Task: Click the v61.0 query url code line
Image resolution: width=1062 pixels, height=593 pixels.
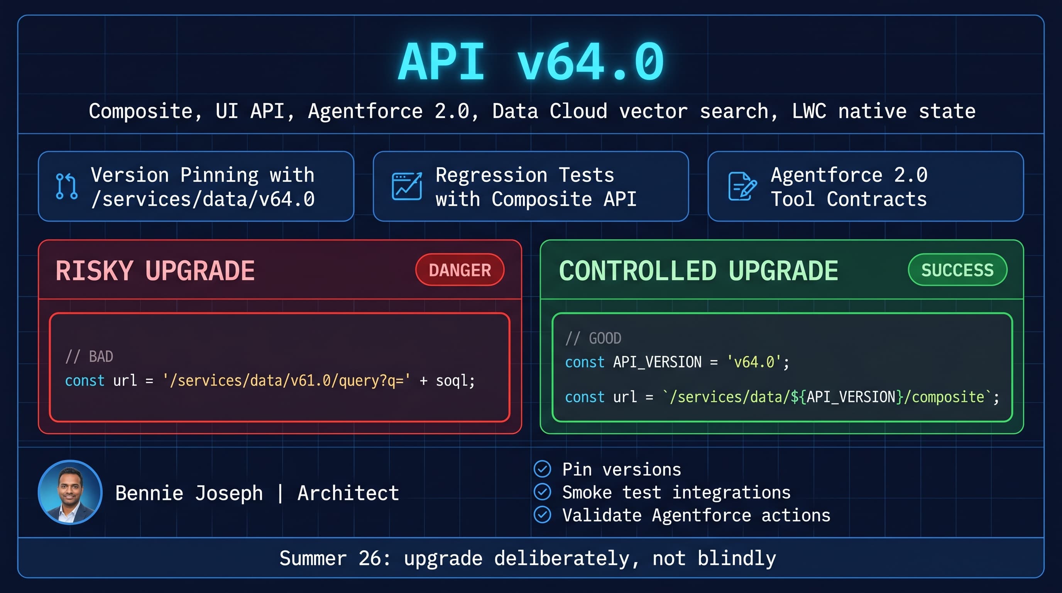Action: [270, 381]
